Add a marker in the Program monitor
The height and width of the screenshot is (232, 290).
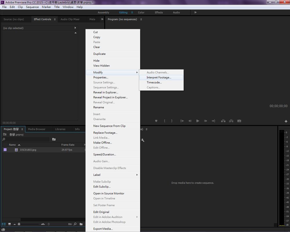click(x=156, y=121)
